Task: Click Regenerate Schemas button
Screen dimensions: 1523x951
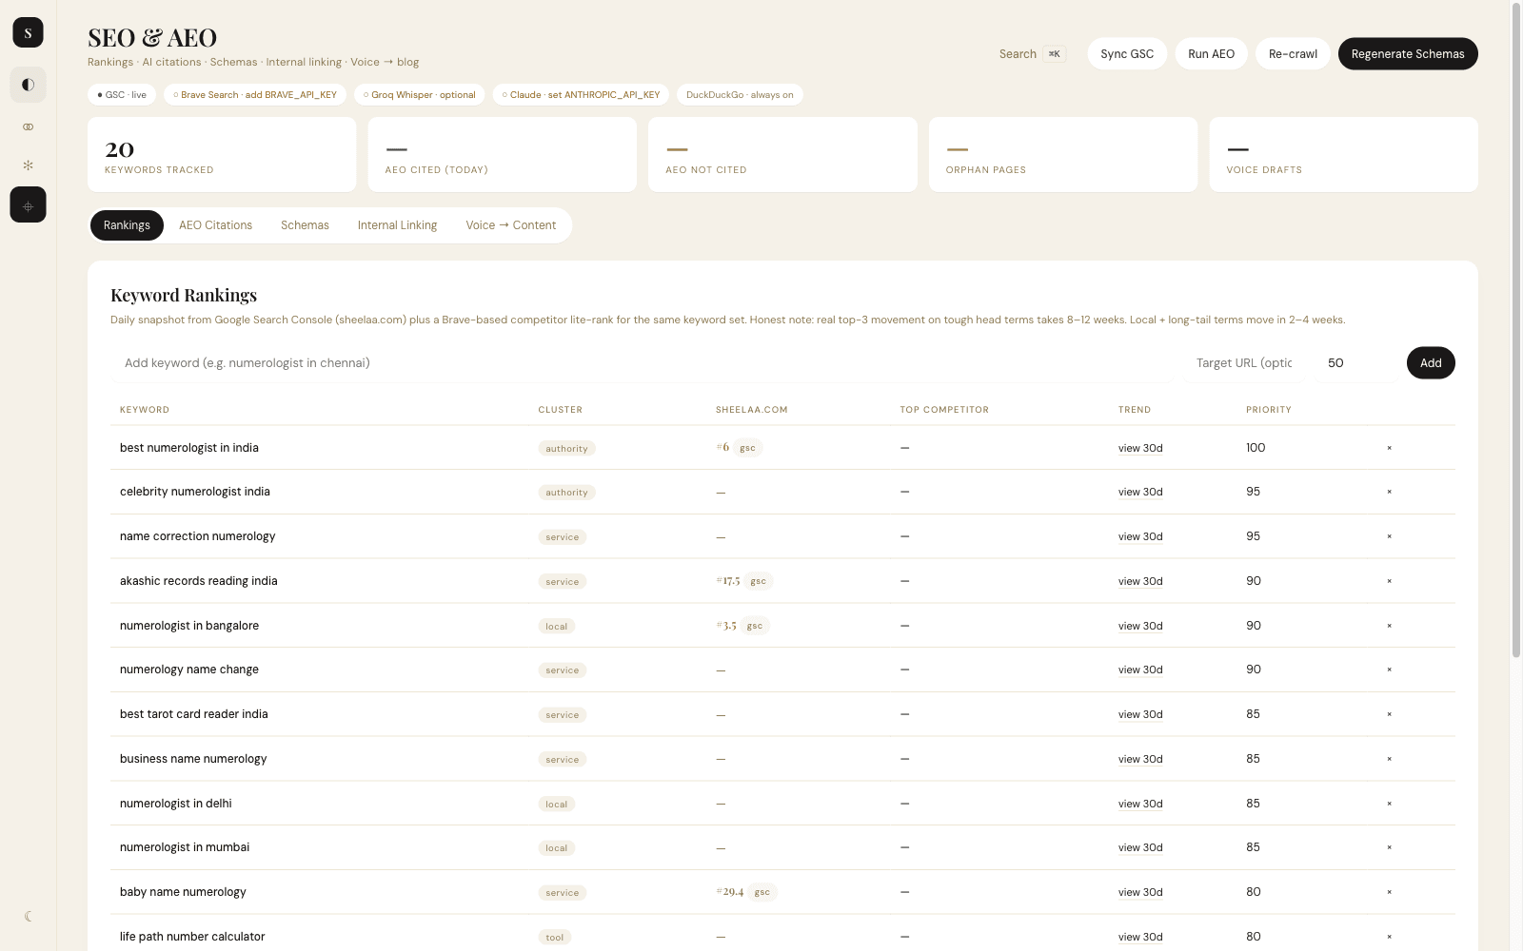Action: (1408, 54)
